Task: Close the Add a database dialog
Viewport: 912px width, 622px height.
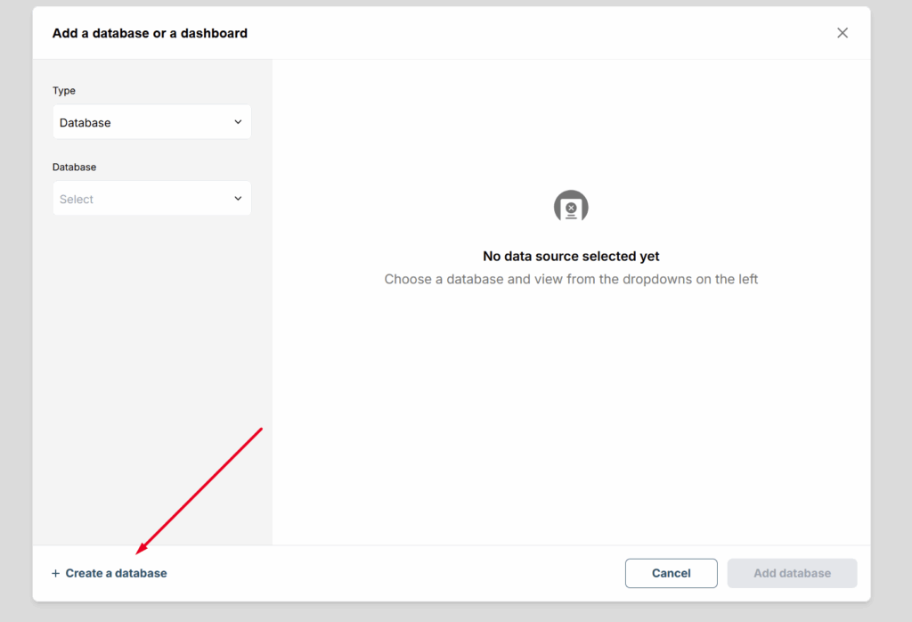Action: [842, 33]
